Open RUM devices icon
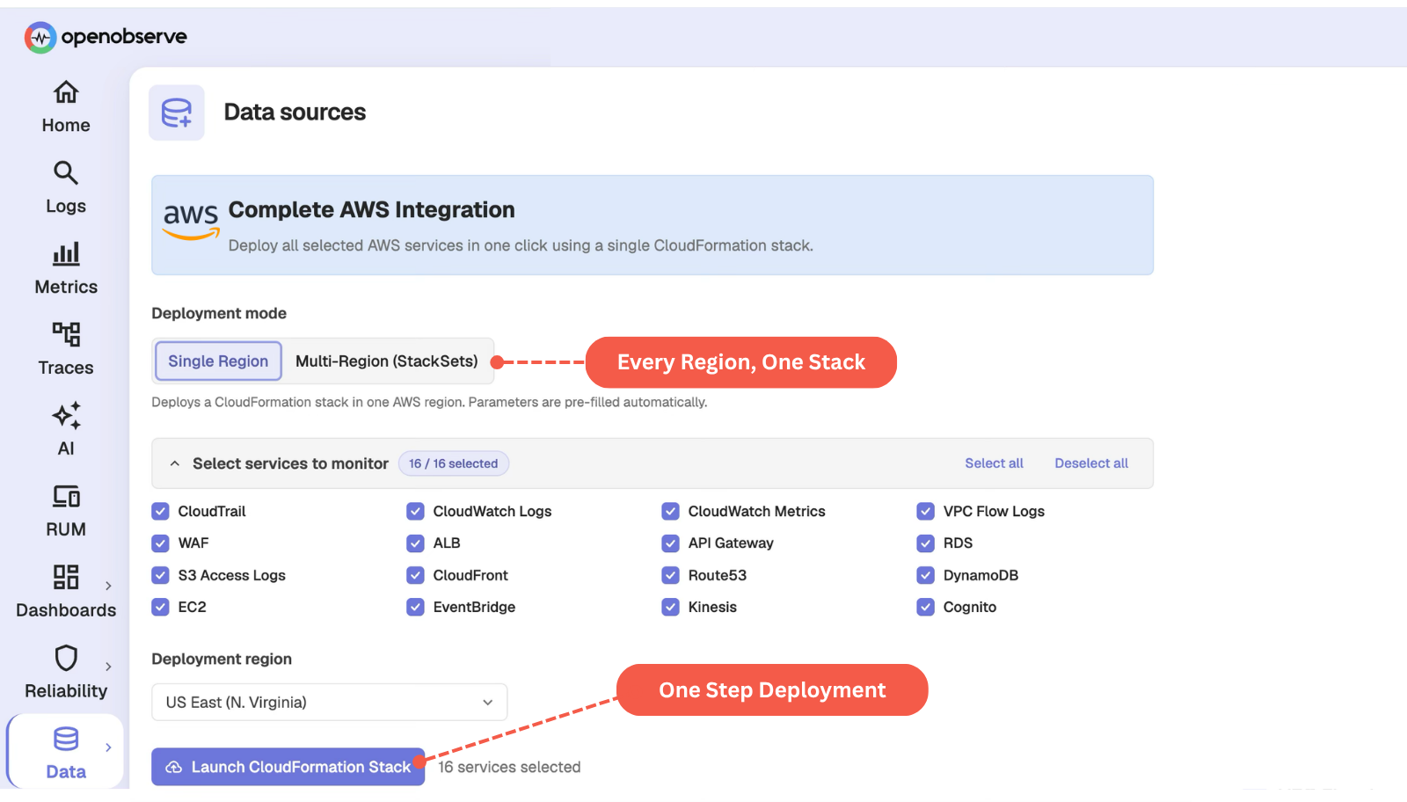1407x802 pixels. (x=66, y=496)
